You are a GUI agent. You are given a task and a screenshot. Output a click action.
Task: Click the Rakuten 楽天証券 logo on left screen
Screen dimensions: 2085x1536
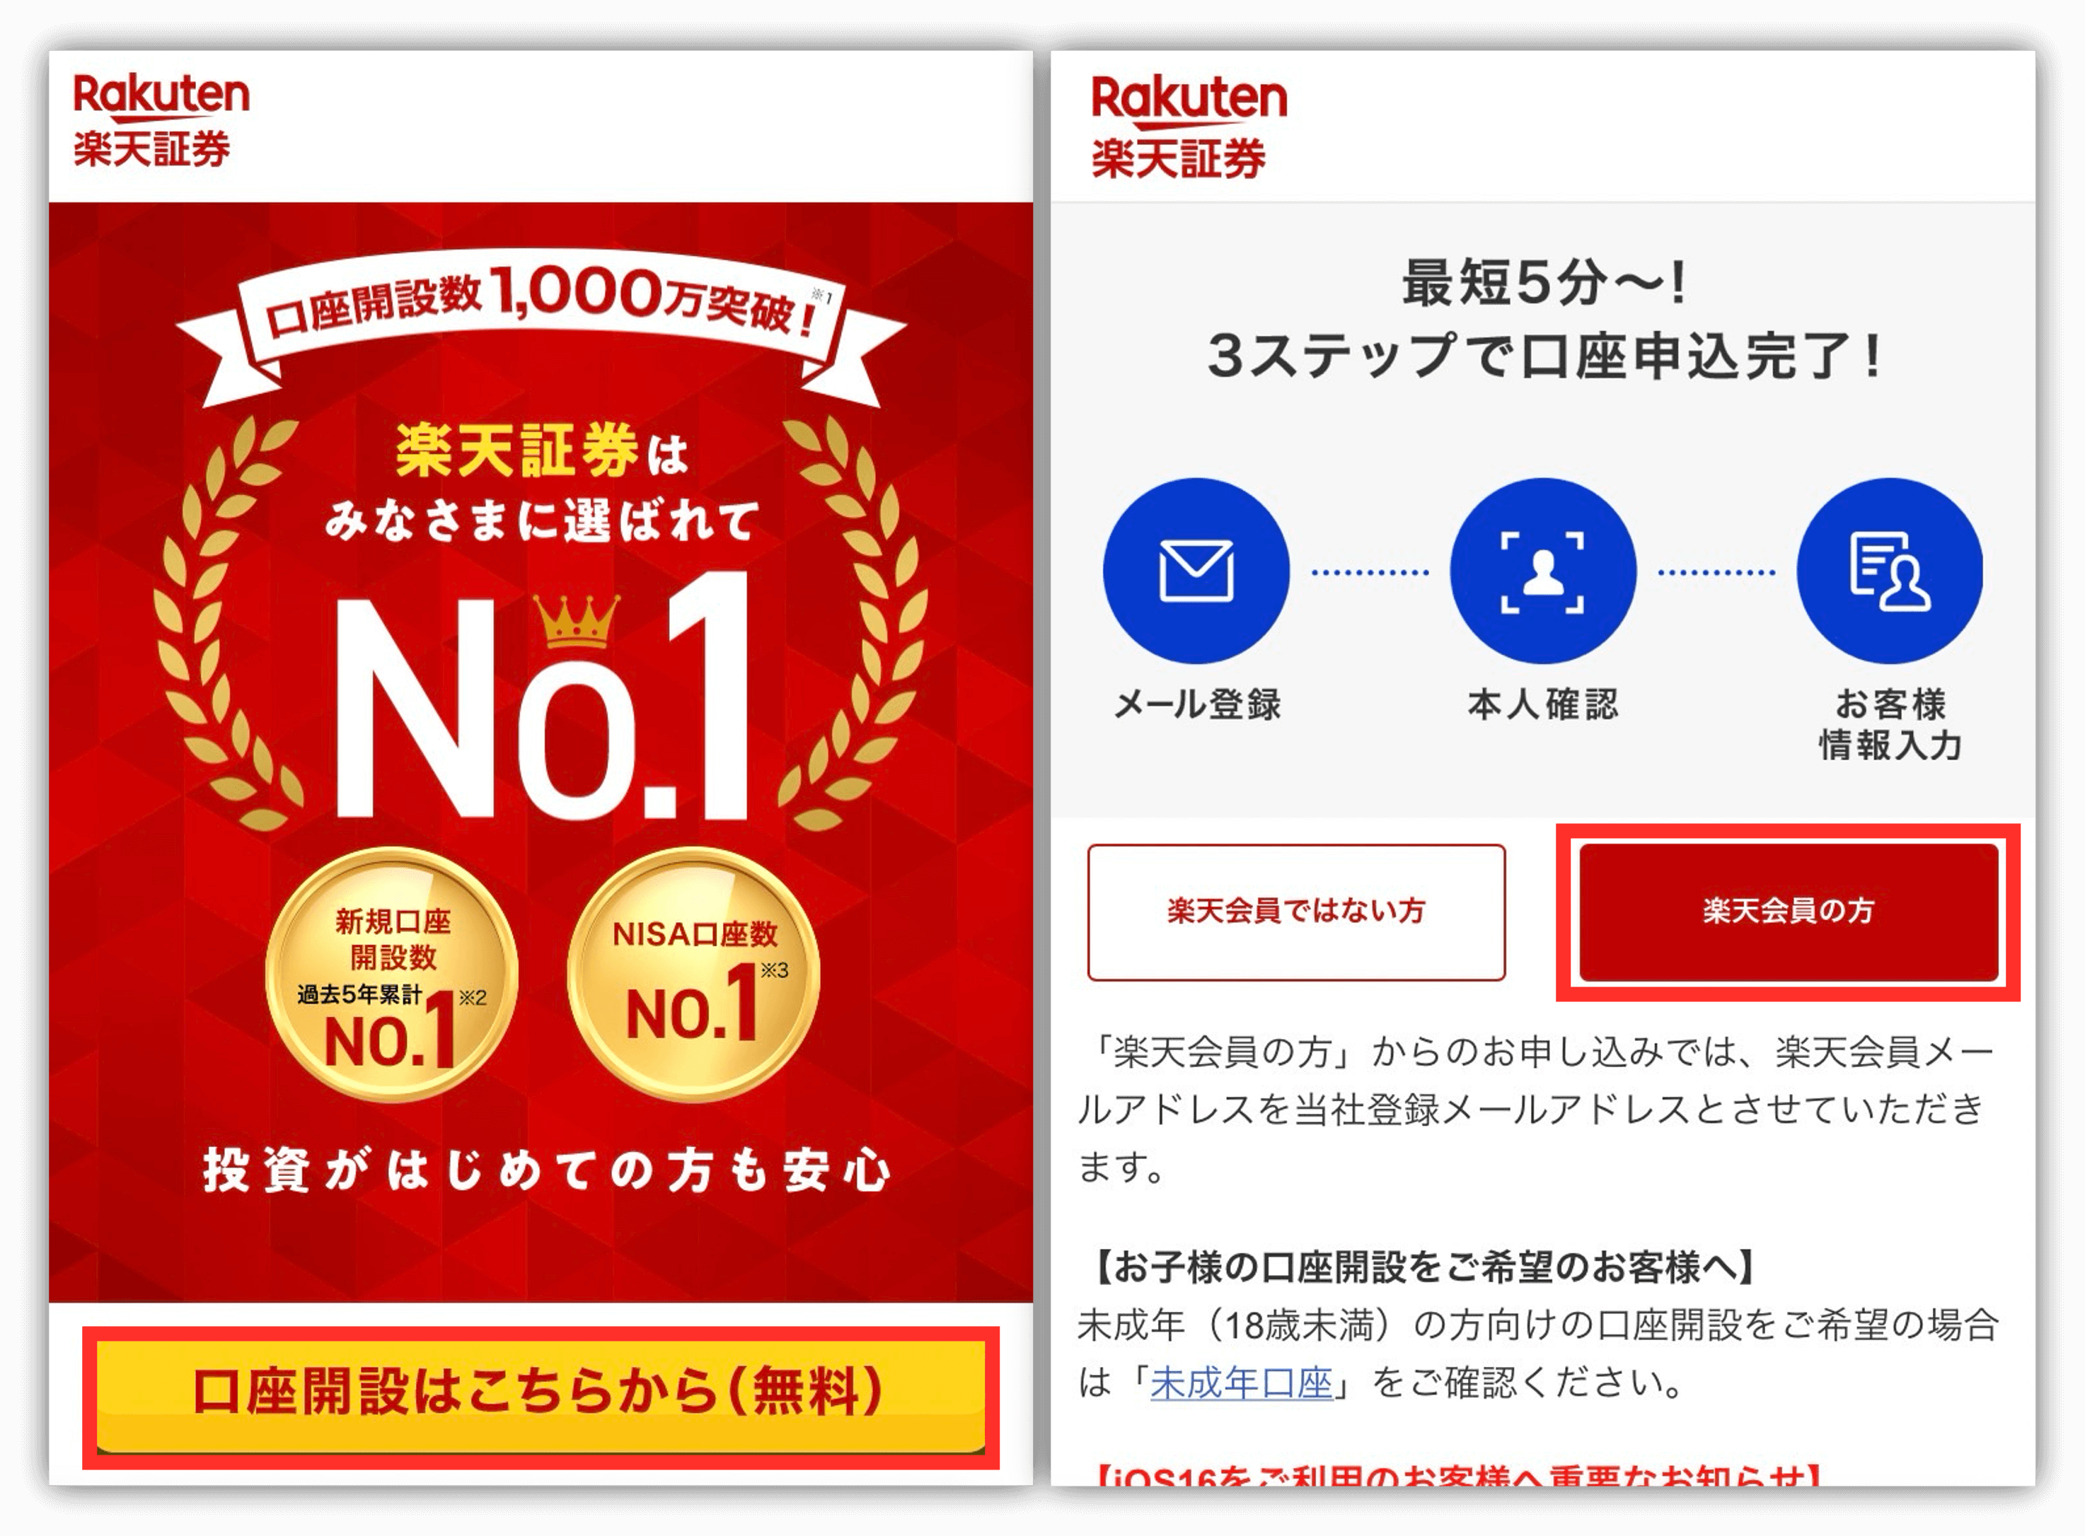[161, 120]
